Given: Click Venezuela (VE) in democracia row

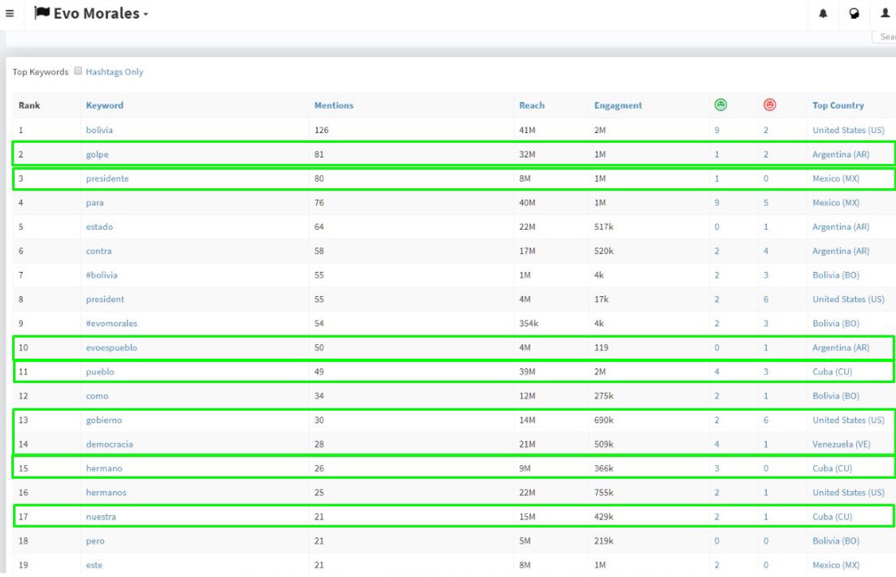Looking at the screenshot, I should (x=841, y=444).
